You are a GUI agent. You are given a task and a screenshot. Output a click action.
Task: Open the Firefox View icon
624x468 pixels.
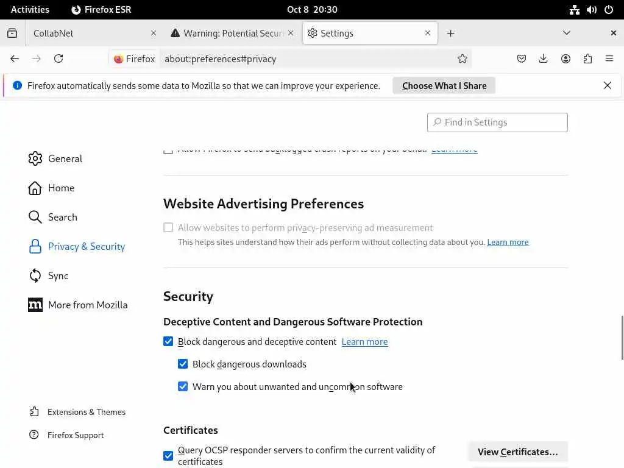pyautogui.click(x=12, y=33)
